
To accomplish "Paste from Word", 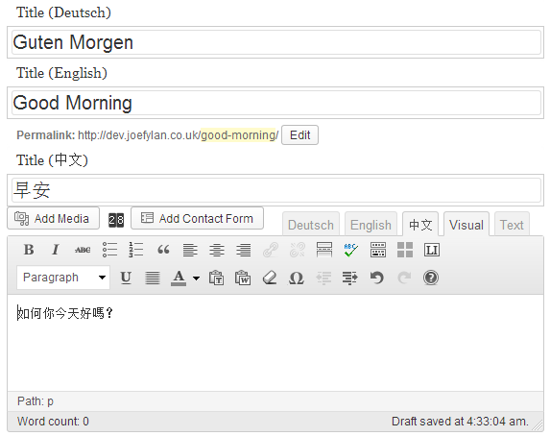I will point(243,279).
